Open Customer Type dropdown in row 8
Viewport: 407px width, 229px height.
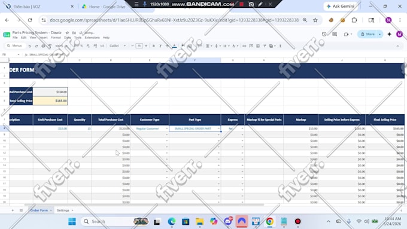pos(166,129)
